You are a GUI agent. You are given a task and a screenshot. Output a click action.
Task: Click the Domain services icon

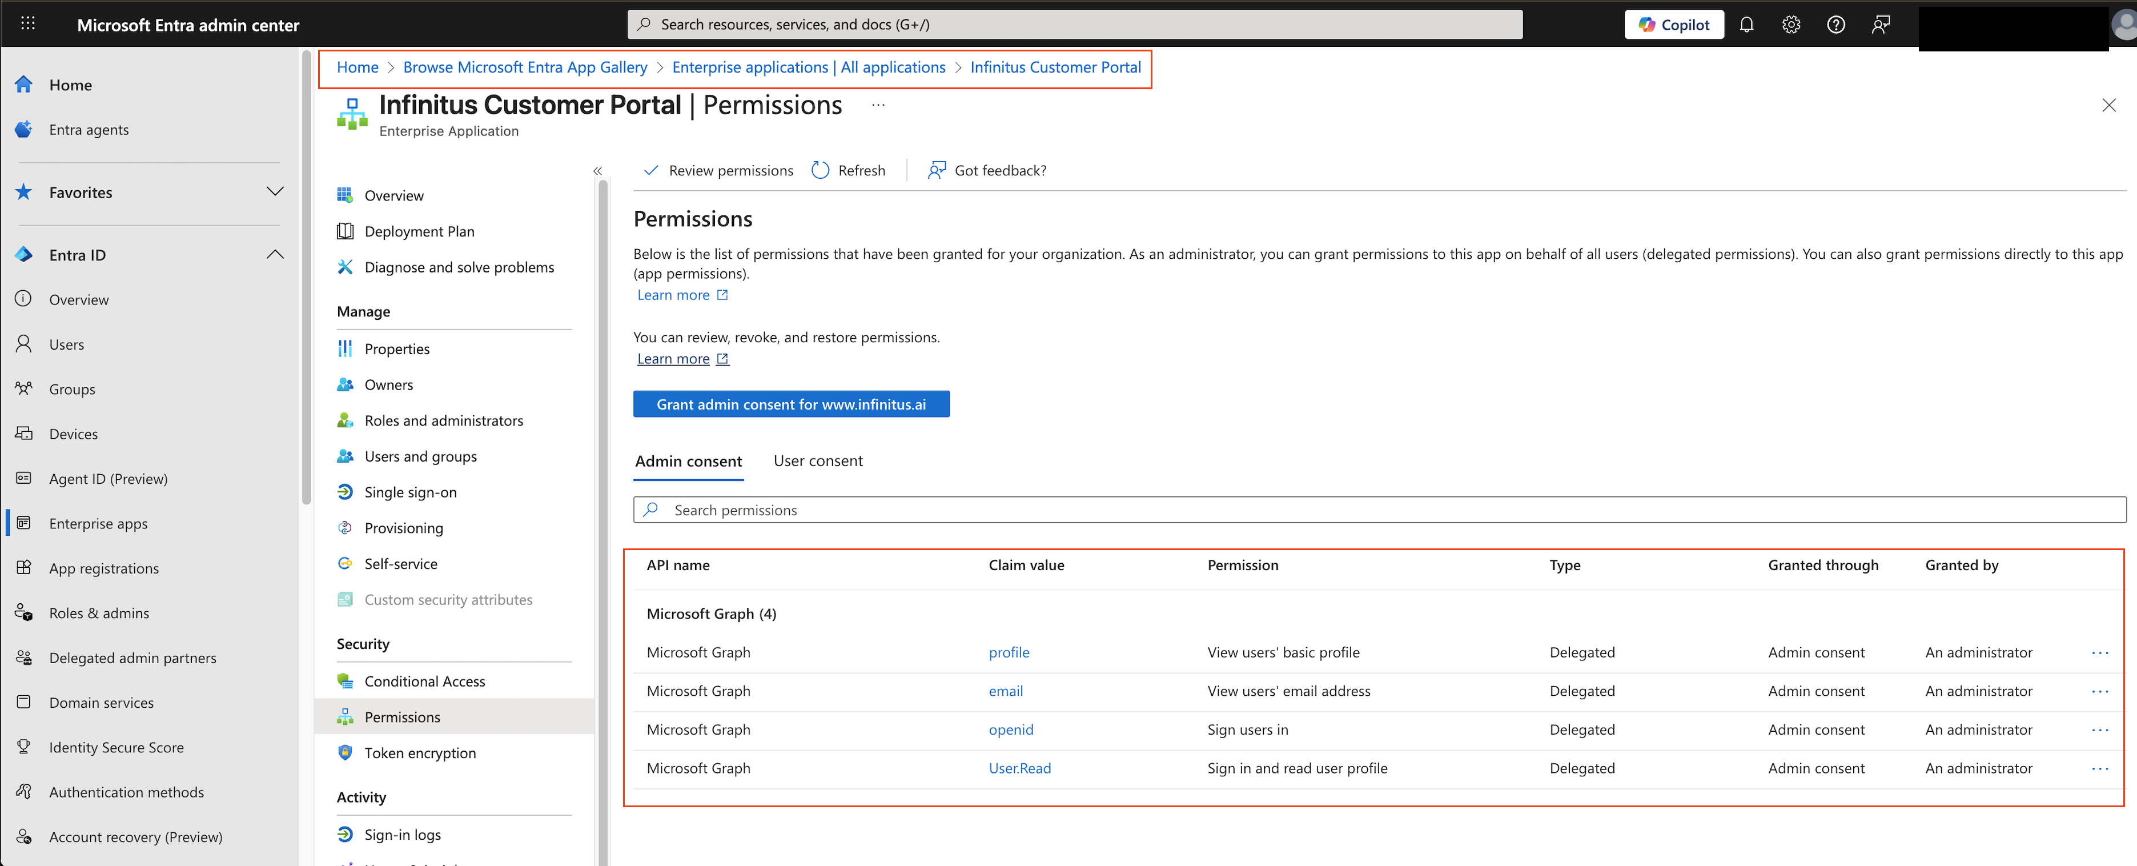pyautogui.click(x=24, y=703)
